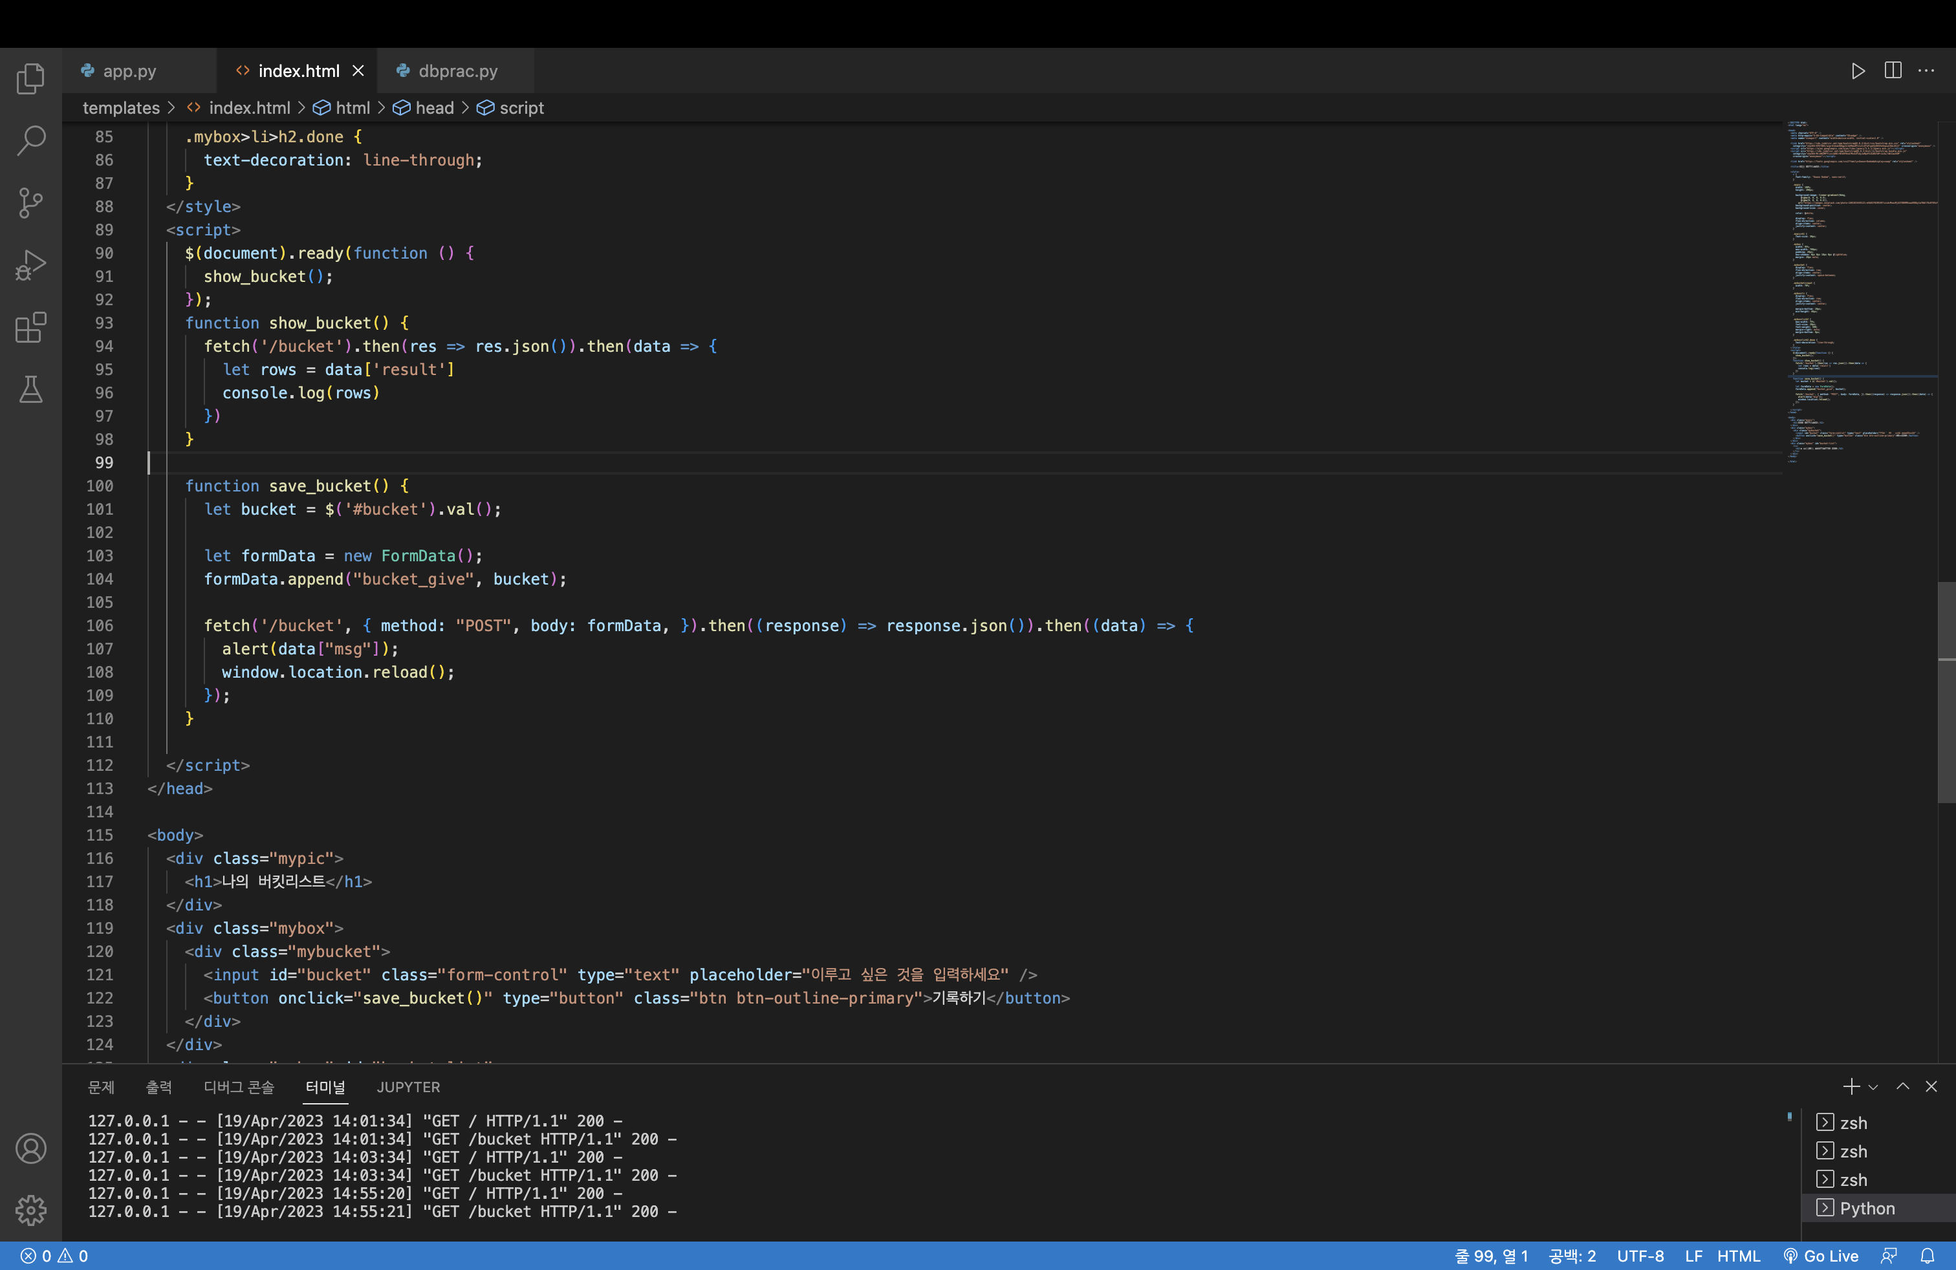
Task: Change file encoding UTF-8
Action: 1640,1256
